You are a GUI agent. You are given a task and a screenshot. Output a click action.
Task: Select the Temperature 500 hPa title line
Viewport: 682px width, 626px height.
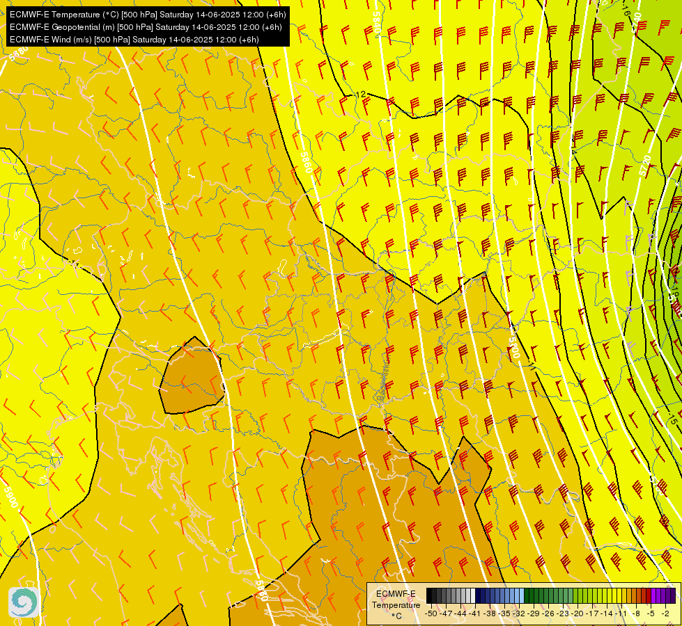[148, 15]
